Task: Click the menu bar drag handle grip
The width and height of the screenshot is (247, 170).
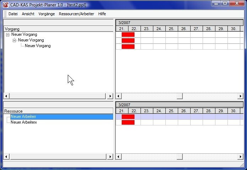Action: (x=5, y=14)
